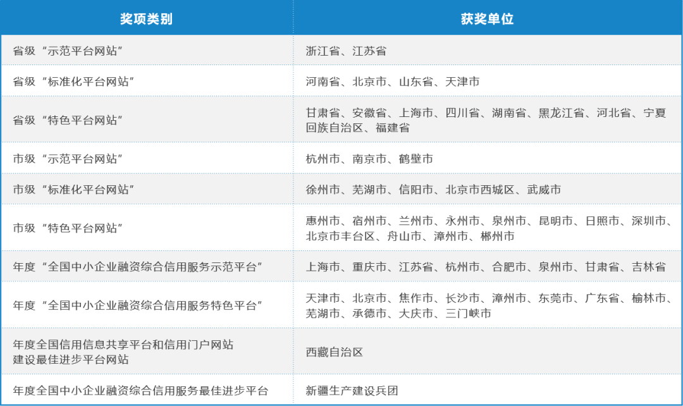Select 吉林省 at the end of the demonstration platform row
Image resolution: width=683 pixels, height=406 pixels.
pyautogui.click(x=649, y=268)
